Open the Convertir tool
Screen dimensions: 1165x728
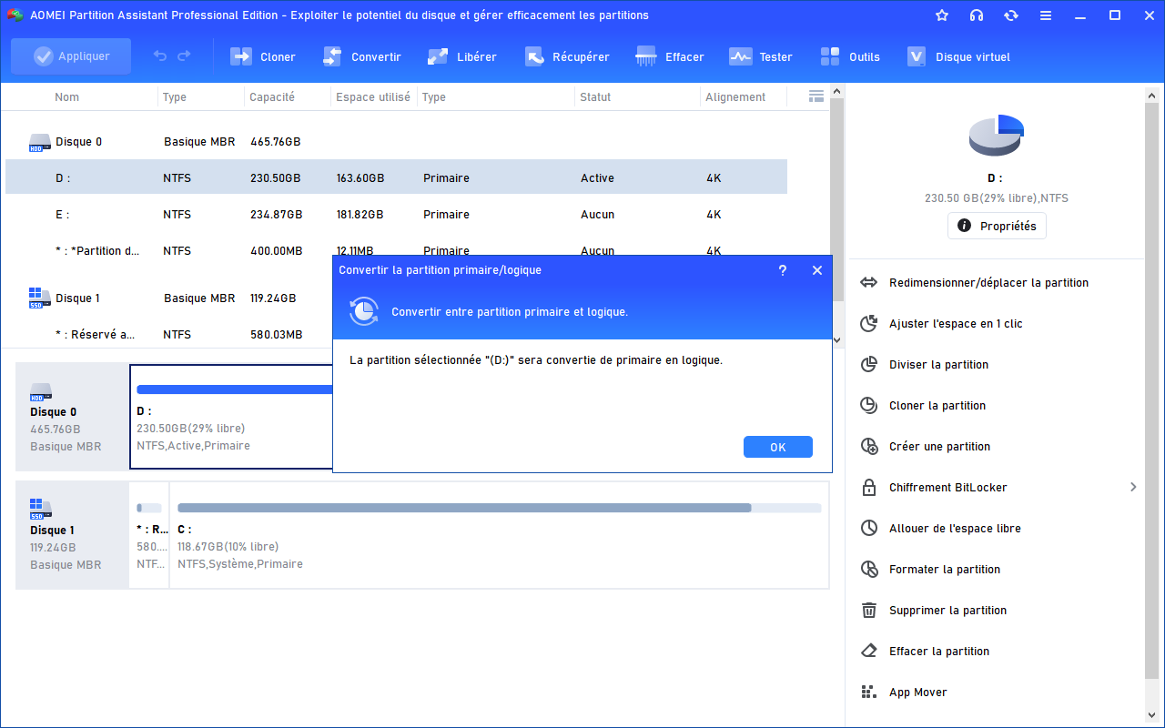pos(332,56)
